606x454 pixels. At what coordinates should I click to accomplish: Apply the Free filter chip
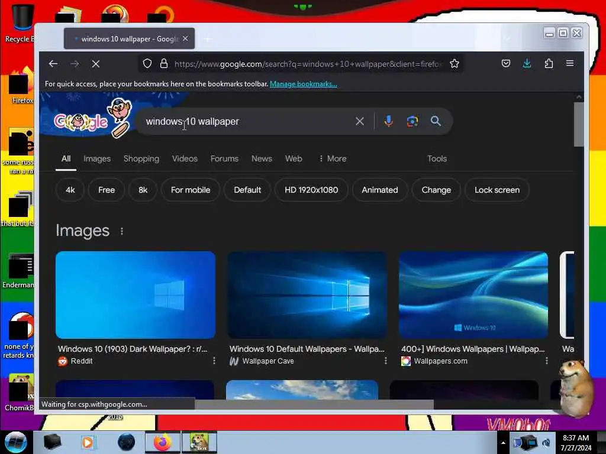107,190
